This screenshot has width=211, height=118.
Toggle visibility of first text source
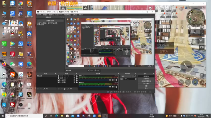coord(74,76)
